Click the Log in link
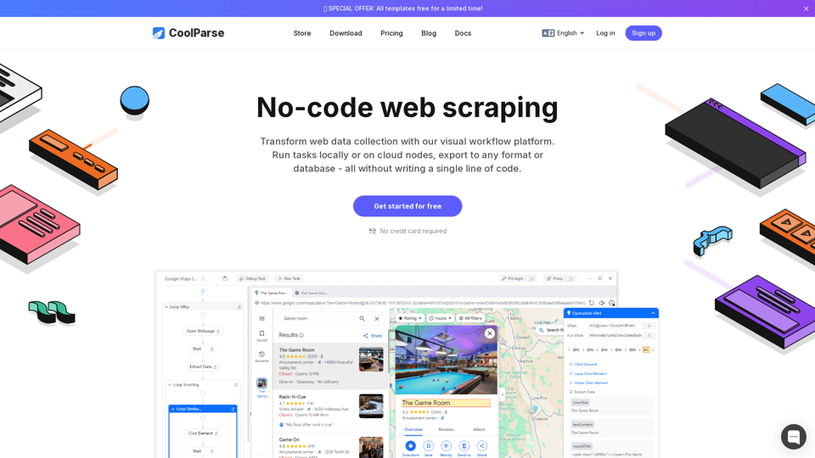This screenshot has height=458, width=815. [605, 33]
